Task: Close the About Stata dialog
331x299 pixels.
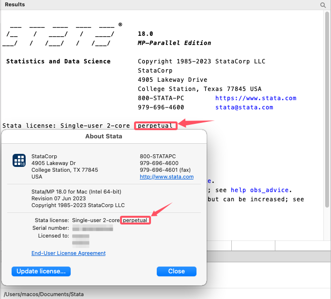Action: [x=177, y=271]
